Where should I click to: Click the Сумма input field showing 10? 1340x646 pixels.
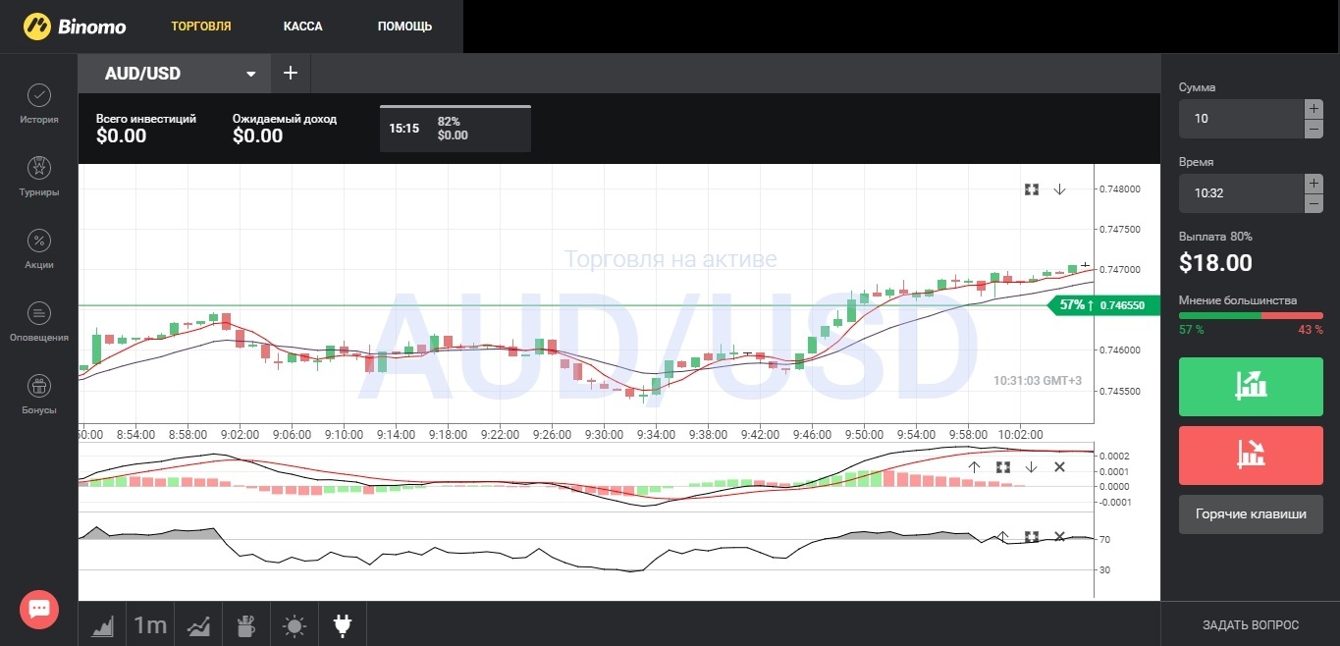tap(1241, 119)
